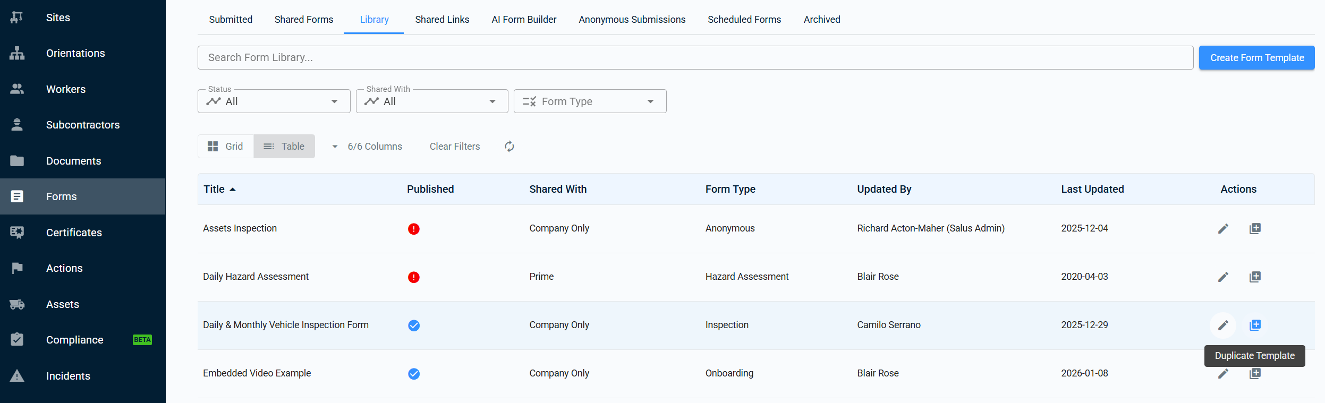Open Certificates from the sidebar

click(x=74, y=233)
